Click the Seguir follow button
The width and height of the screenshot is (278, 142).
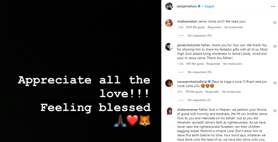pos(209,6)
